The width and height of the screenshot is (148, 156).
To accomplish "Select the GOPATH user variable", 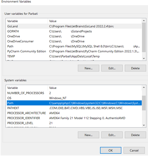I will pyautogui.click(x=74, y=31).
